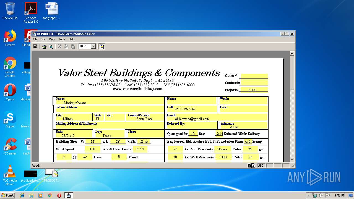354x199 pixels.
Task: Click the Copy toolbar icon
Action: pos(66,46)
